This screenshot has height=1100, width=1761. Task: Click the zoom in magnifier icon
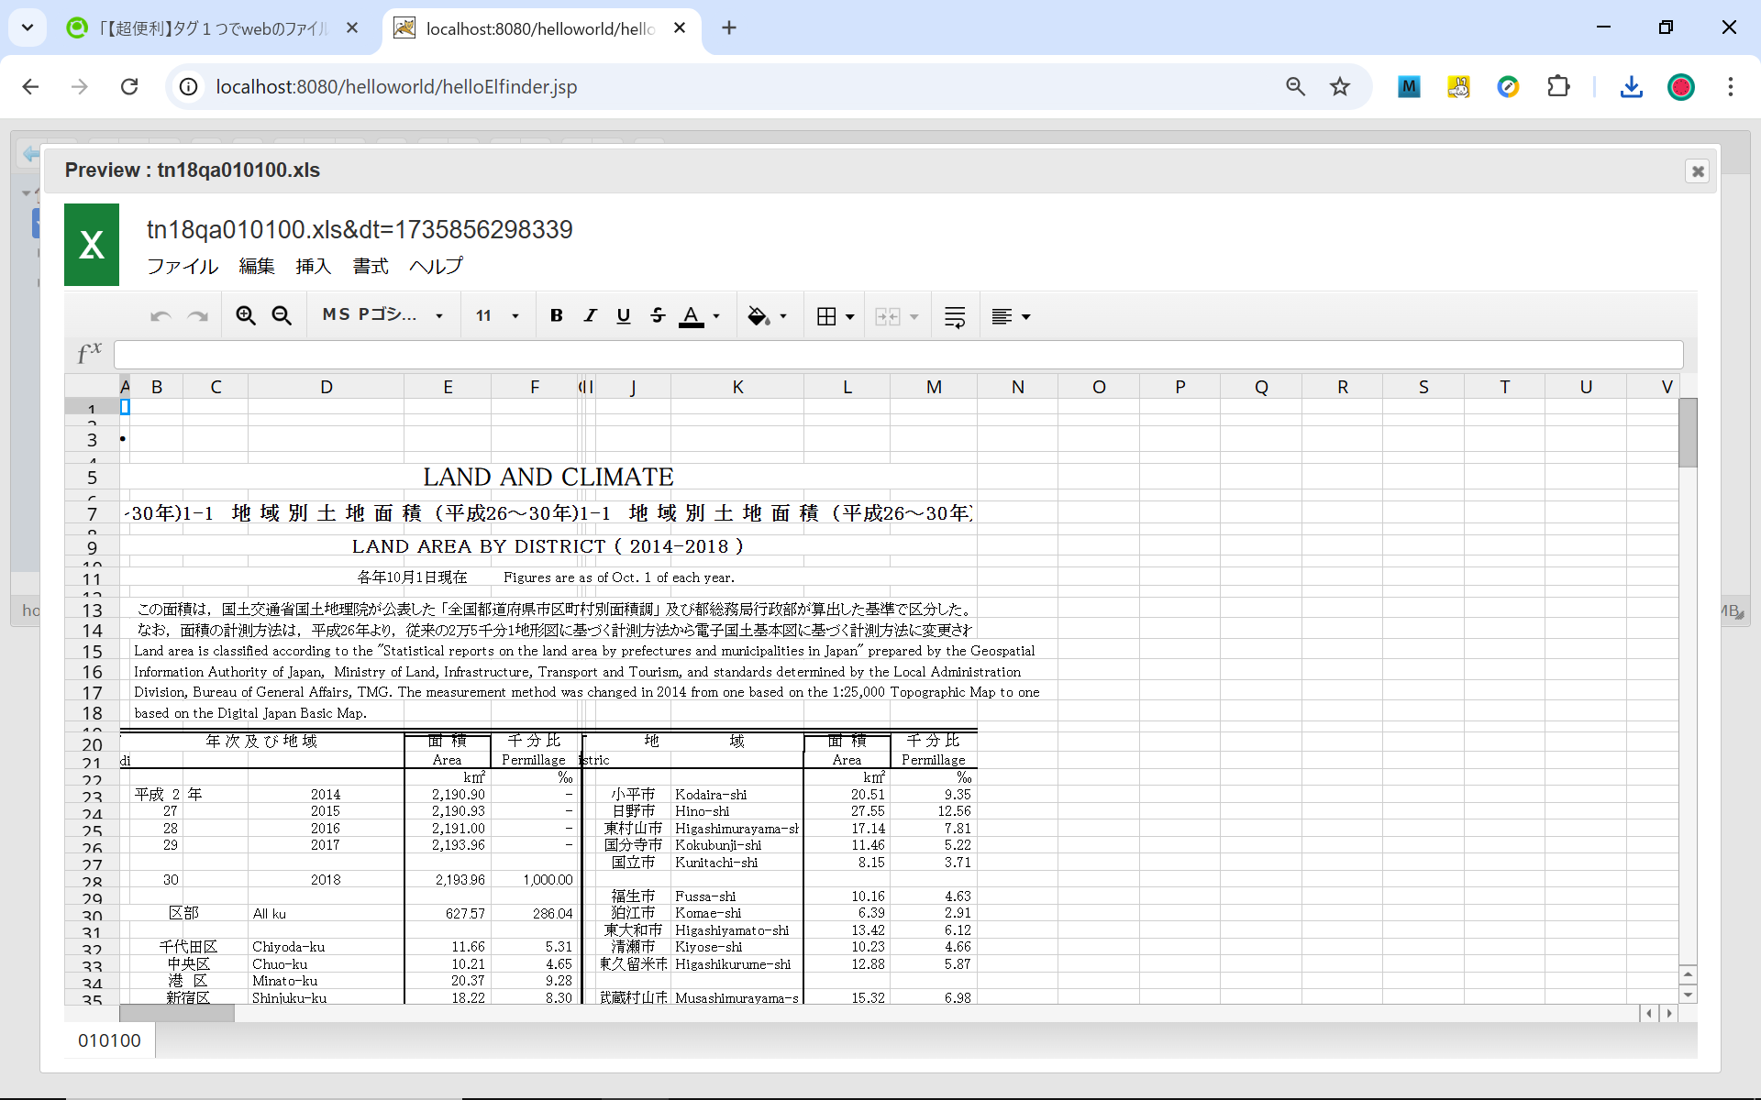point(245,316)
